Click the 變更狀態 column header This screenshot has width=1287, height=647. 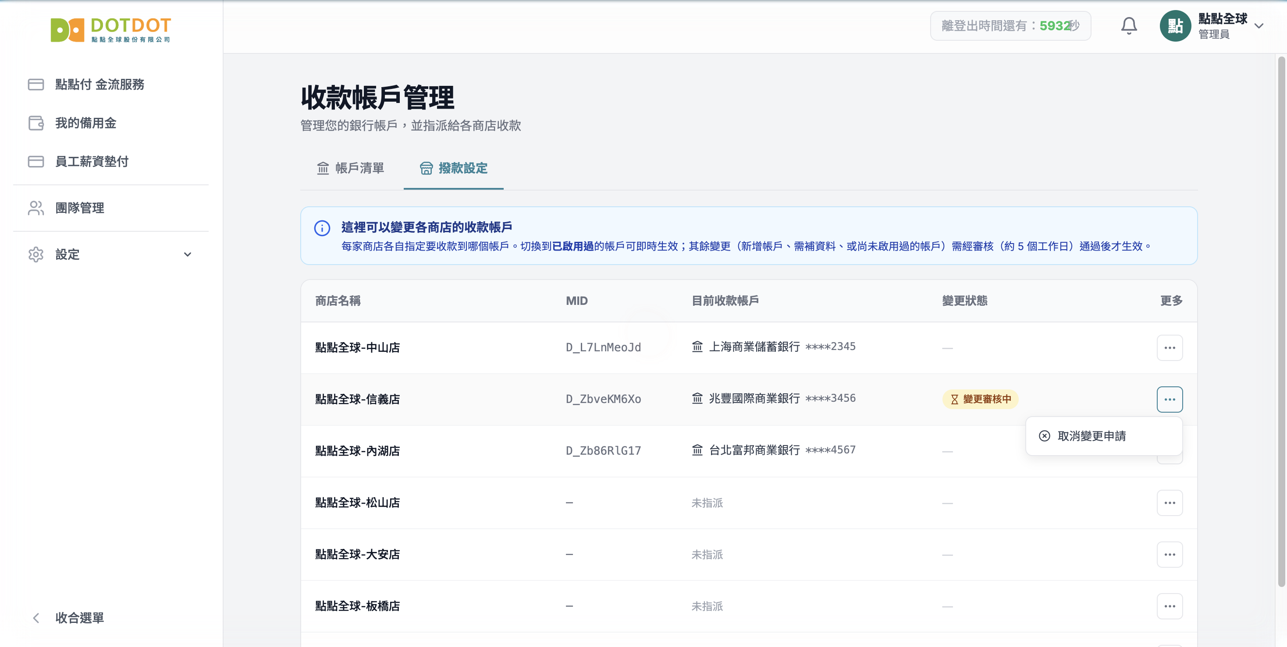tap(964, 301)
